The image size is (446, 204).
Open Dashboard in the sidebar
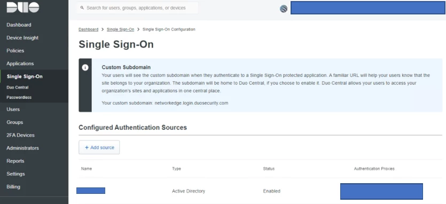tap(19, 25)
